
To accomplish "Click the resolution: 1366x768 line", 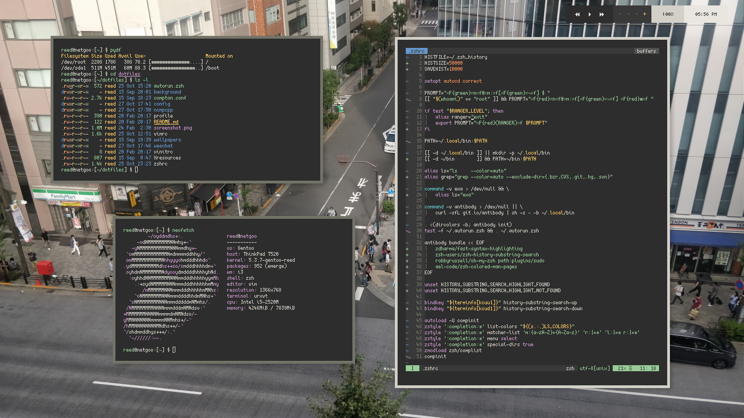I will click(x=254, y=291).
